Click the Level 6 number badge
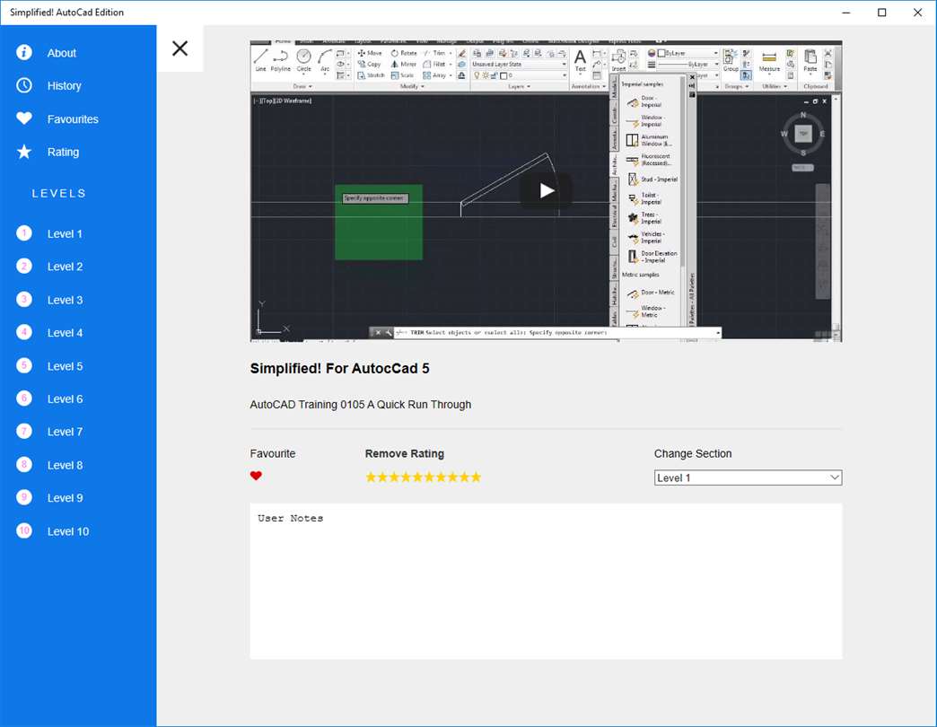The height and width of the screenshot is (727, 937). [24, 399]
